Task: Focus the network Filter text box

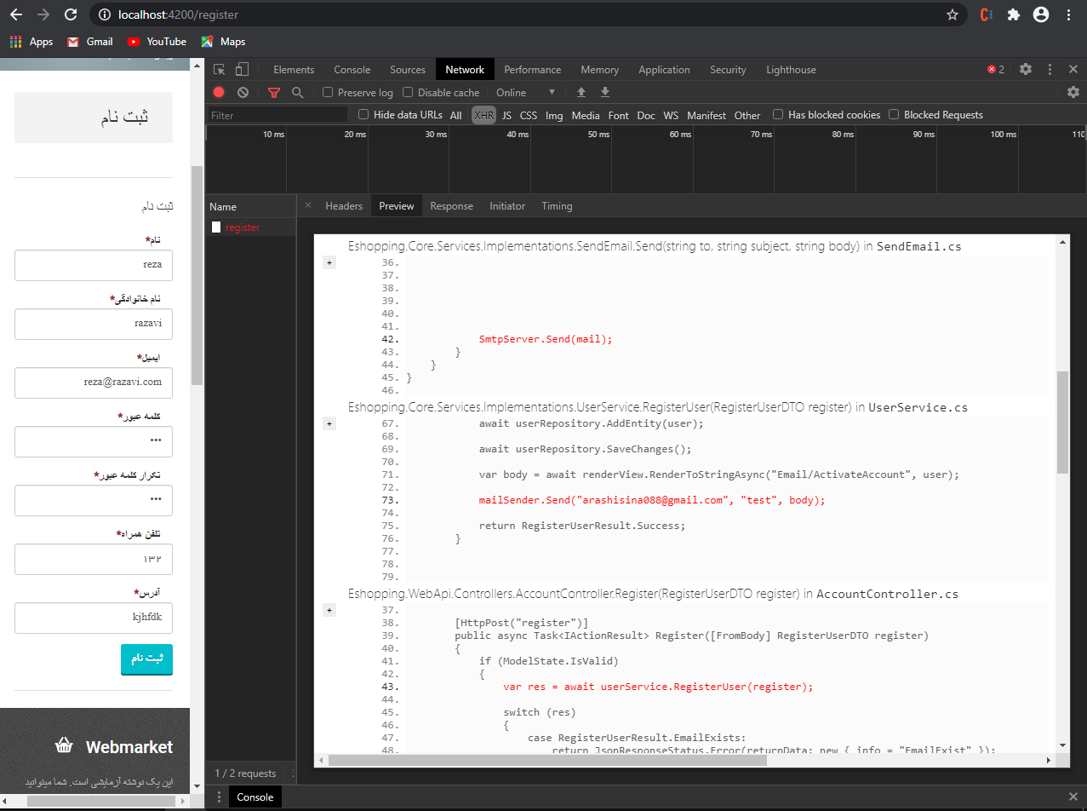Action: pyautogui.click(x=277, y=115)
